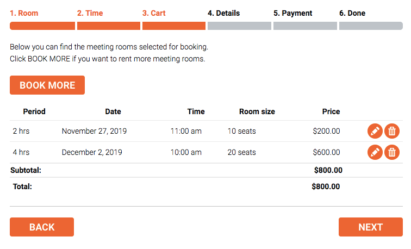411x249 pixels.
Task: Go to the next step with NEXT
Action: [371, 227]
